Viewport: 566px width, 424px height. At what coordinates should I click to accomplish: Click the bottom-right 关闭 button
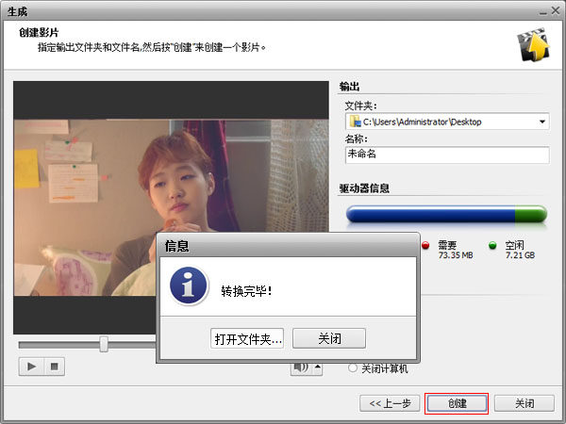524,403
